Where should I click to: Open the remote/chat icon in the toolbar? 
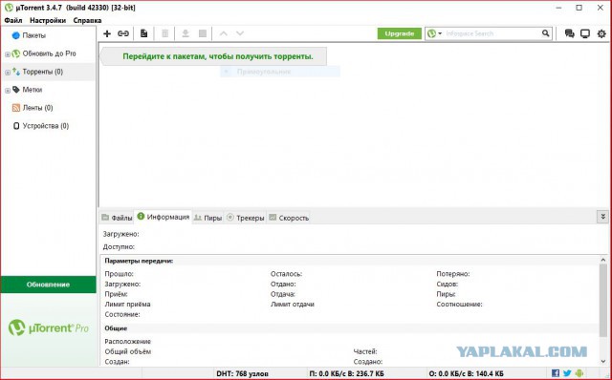pyautogui.click(x=569, y=34)
